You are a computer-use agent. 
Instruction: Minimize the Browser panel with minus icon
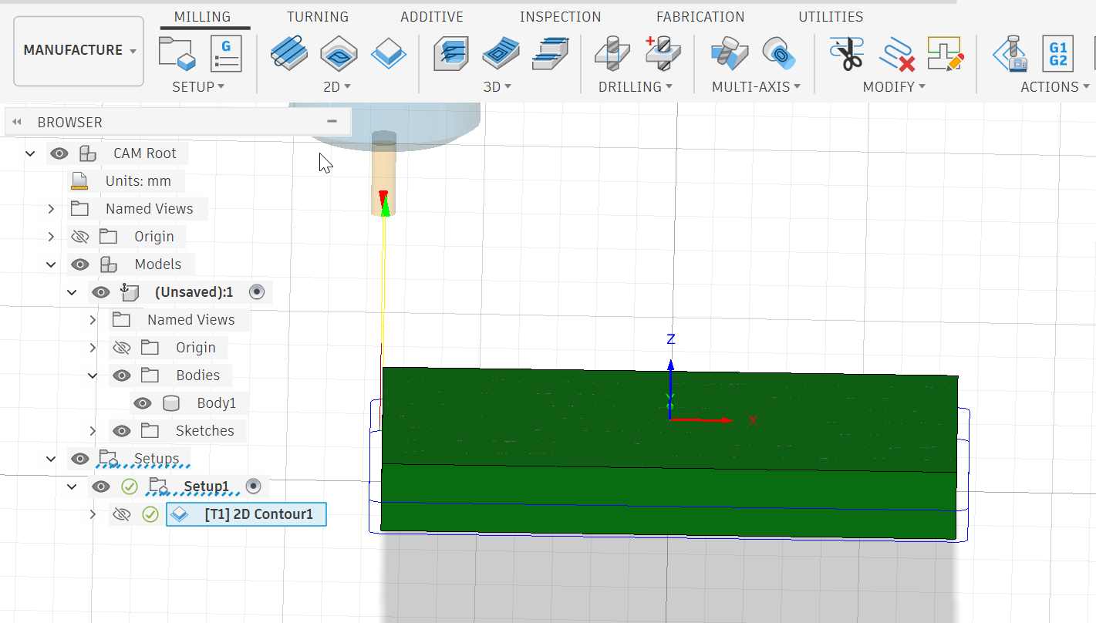point(332,121)
